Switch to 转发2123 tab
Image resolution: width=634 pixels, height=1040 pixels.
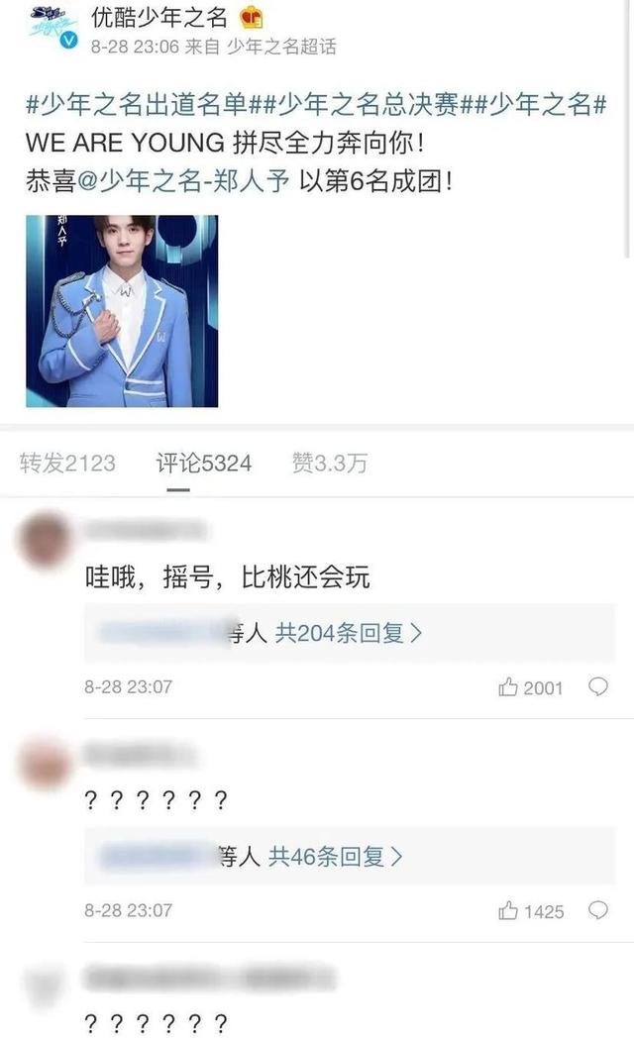point(67,463)
